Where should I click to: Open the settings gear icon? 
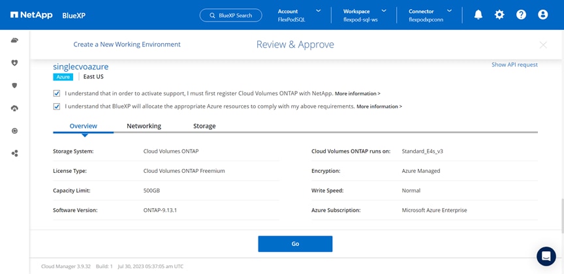(499, 15)
